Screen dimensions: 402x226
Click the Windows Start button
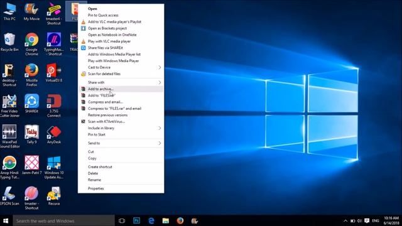tap(6, 220)
